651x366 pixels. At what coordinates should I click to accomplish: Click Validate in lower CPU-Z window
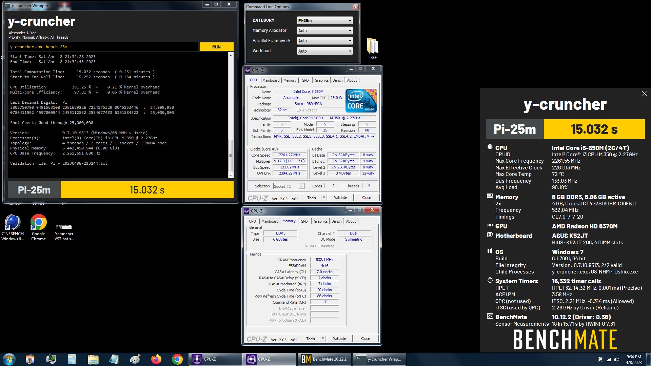tap(339, 339)
